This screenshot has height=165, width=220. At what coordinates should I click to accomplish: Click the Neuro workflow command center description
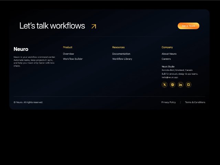click(34, 61)
